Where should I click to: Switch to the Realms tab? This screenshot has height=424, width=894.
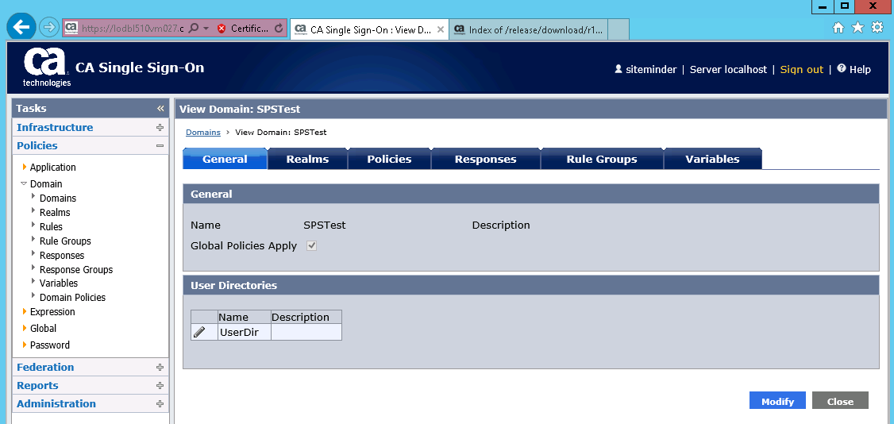307,159
